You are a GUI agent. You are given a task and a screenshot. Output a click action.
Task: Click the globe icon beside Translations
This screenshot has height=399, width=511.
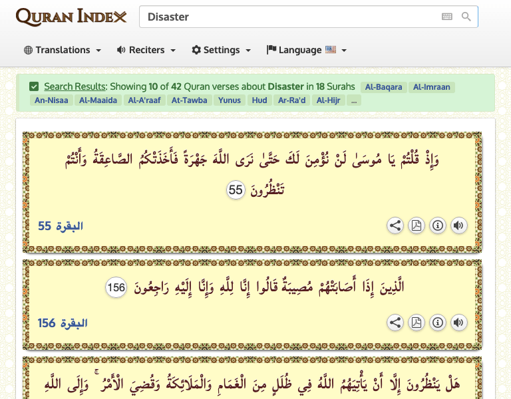[29, 50]
